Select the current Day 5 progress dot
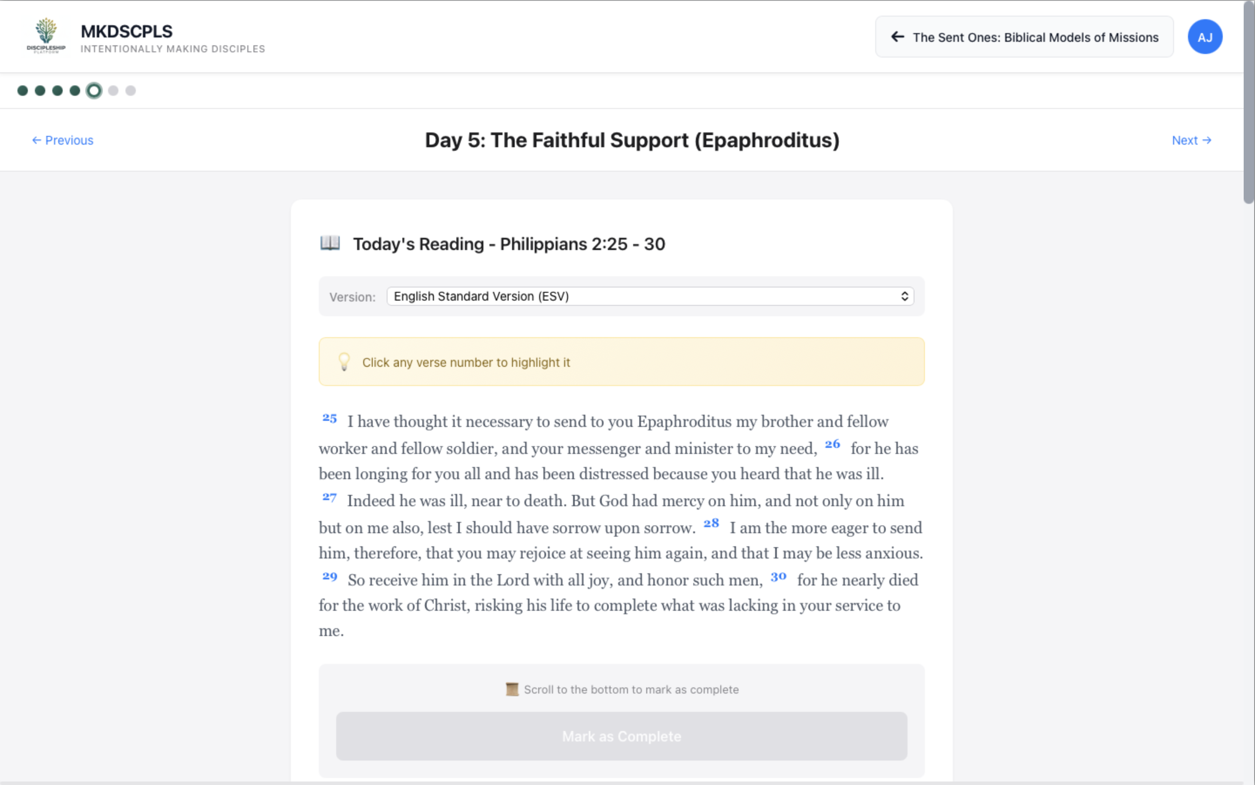 tap(94, 90)
